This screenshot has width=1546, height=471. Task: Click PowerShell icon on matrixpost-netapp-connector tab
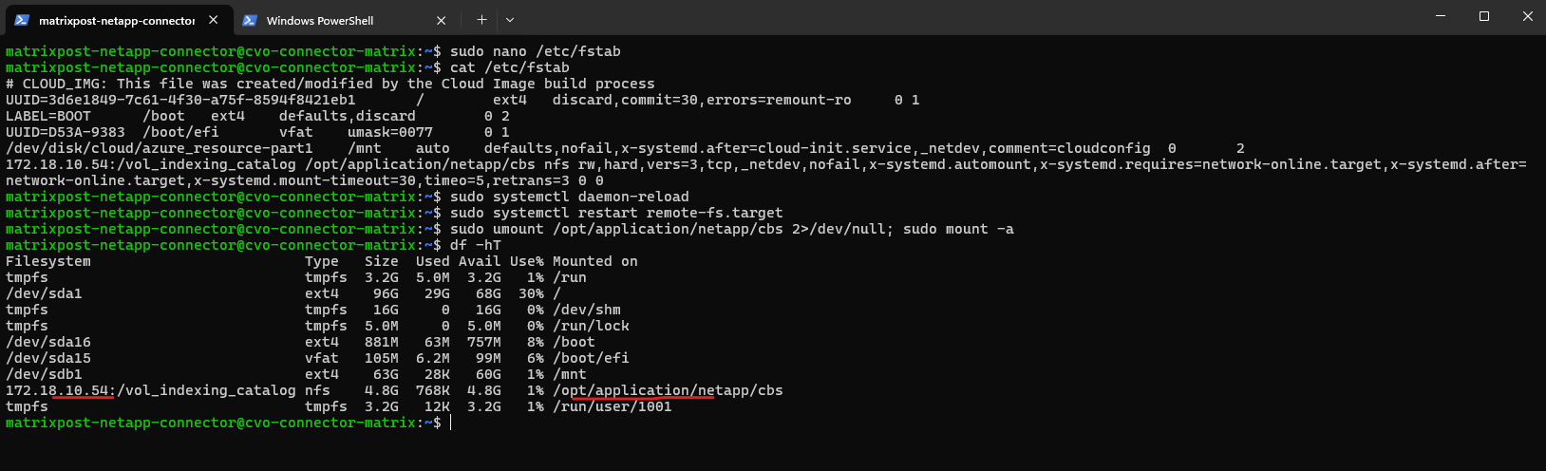point(22,20)
